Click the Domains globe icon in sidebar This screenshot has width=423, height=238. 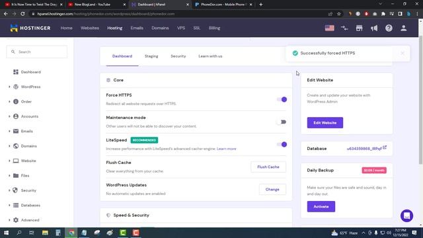tap(16, 146)
